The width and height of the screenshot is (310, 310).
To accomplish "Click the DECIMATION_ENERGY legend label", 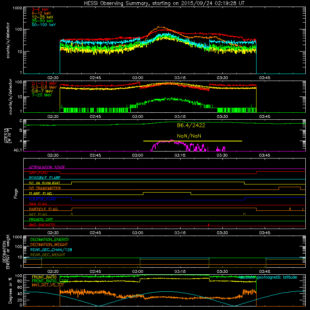I will pyautogui.click(x=50, y=239).
